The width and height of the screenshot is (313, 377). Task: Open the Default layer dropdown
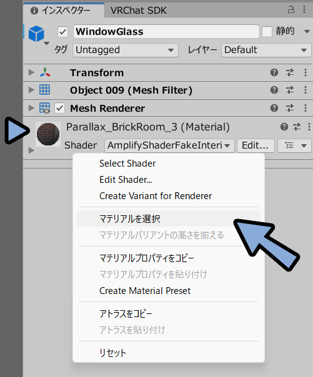pyautogui.click(x=266, y=50)
